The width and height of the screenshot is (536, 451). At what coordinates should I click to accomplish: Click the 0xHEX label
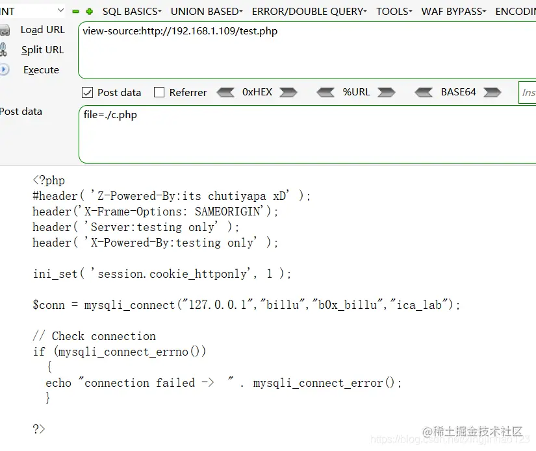(257, 92)
